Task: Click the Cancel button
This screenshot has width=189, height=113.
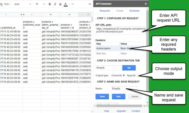Action: (x=135, y=96)
